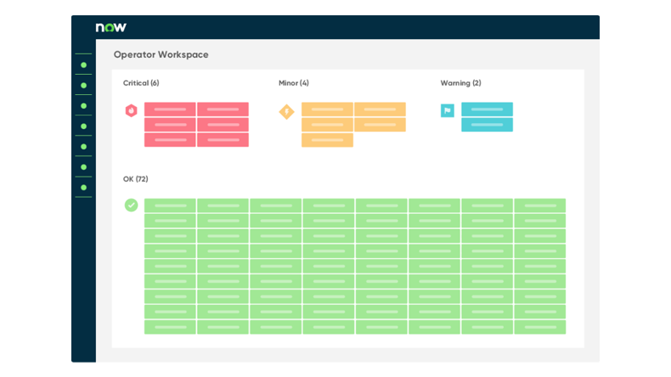Click the blue Warning flag icon
This screenshot has width=671, height=377.
click(x=447, y=110)
